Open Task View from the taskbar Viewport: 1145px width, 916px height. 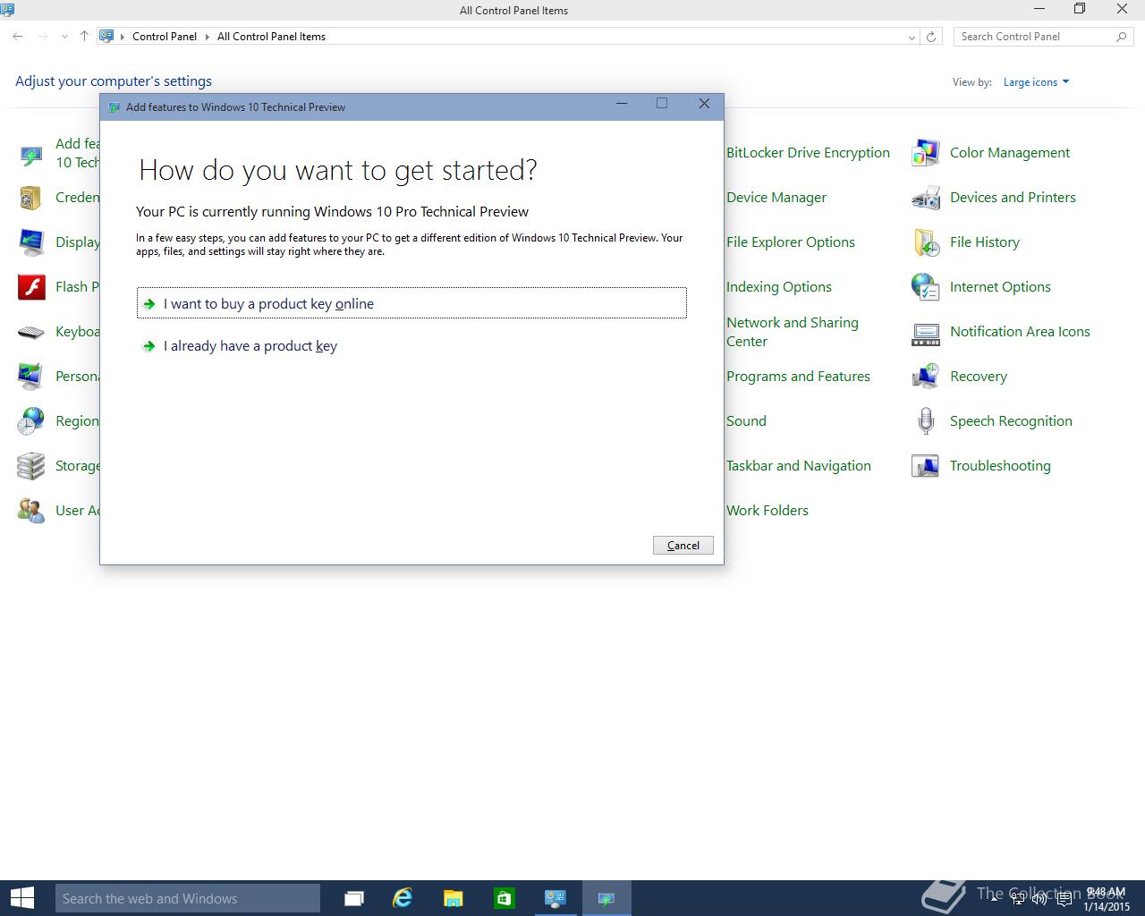click(354, 898)
